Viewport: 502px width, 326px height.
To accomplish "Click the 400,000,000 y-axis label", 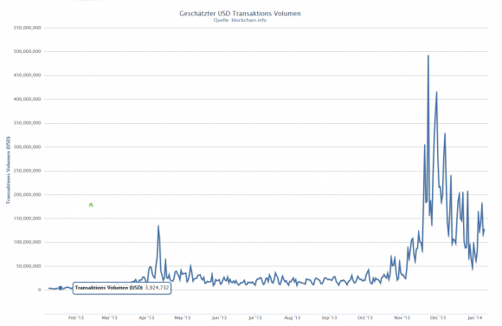I will 27,99.
